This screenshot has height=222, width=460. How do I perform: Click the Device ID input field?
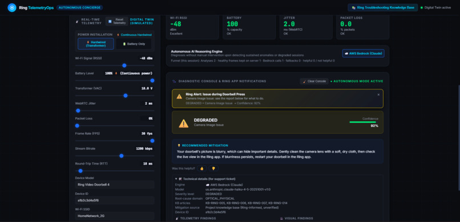click(115, 200)
